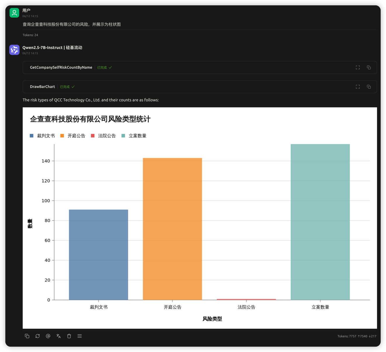
Task: Toggle the 法院公告 legend series
Action: (103, 136)
